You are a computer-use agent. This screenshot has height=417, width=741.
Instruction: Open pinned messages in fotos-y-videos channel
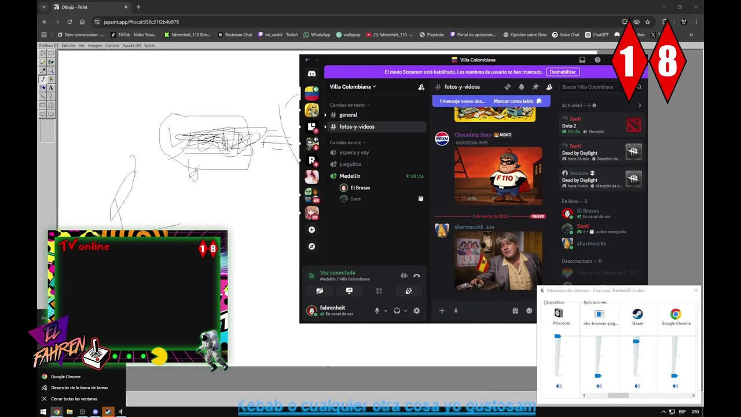pyautogui.click(x=535, y=87)
